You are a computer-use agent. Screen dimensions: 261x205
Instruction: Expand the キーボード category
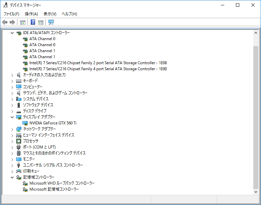[12, 81]
